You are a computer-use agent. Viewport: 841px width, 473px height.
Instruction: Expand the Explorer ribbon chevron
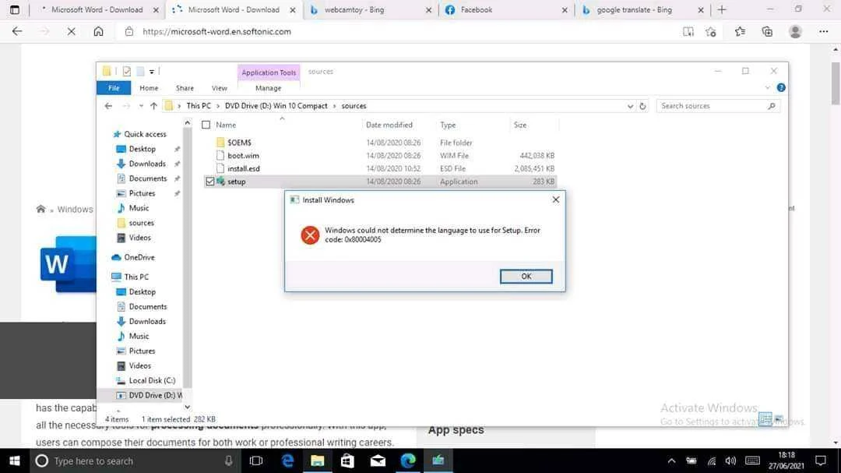pyautogui.click(x=768, y=87)
